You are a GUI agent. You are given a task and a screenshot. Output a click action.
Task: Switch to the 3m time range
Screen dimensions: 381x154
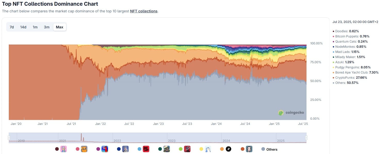[47, 27]
